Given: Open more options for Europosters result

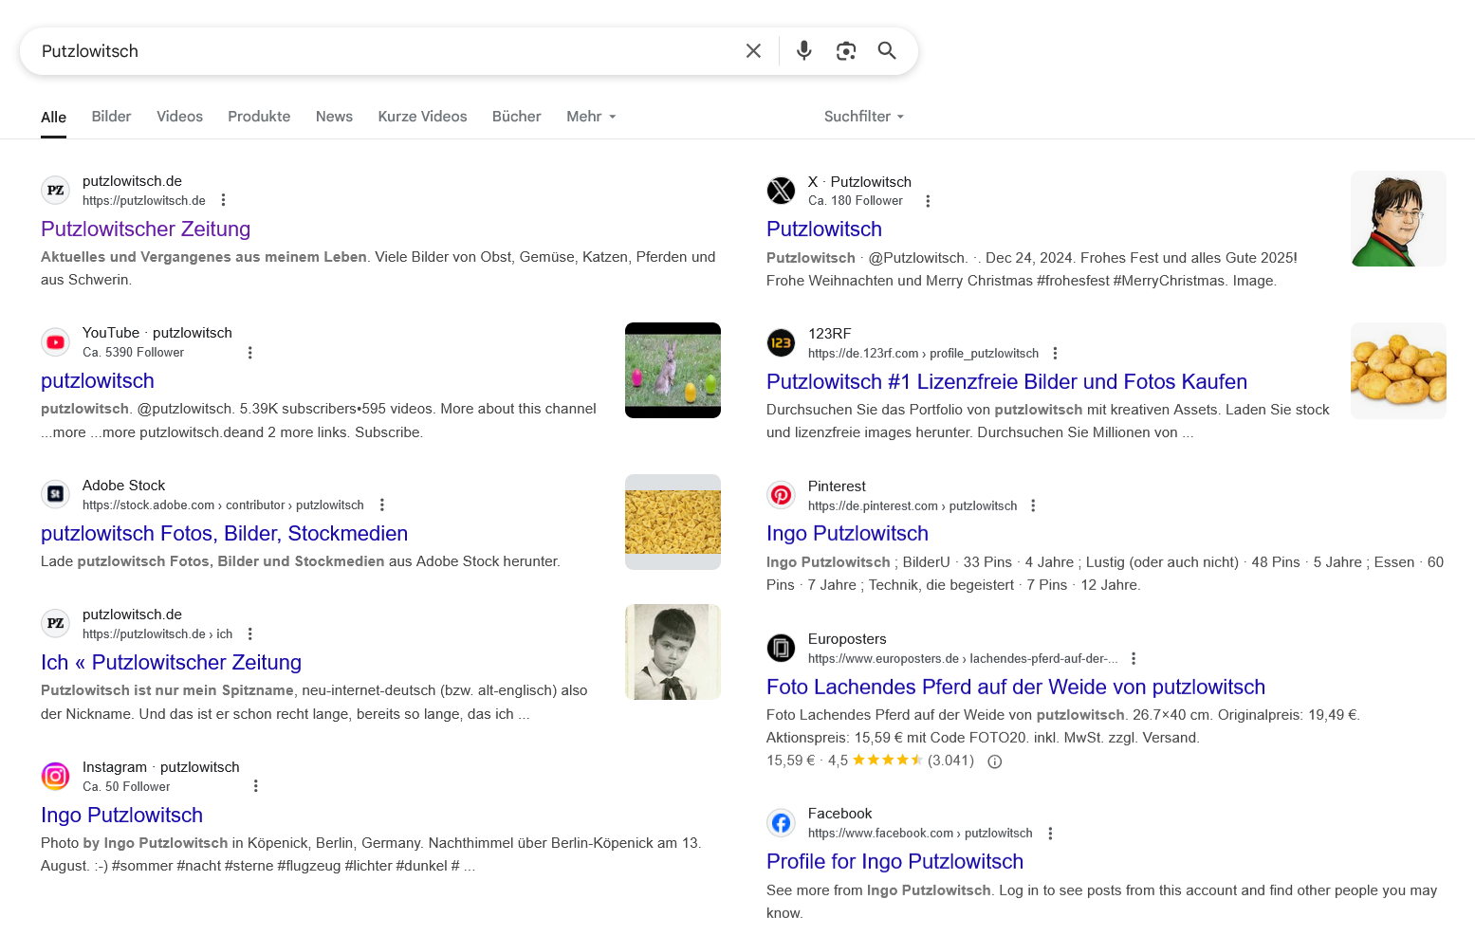Looking at the screenshot, I should pos(1134,658).
